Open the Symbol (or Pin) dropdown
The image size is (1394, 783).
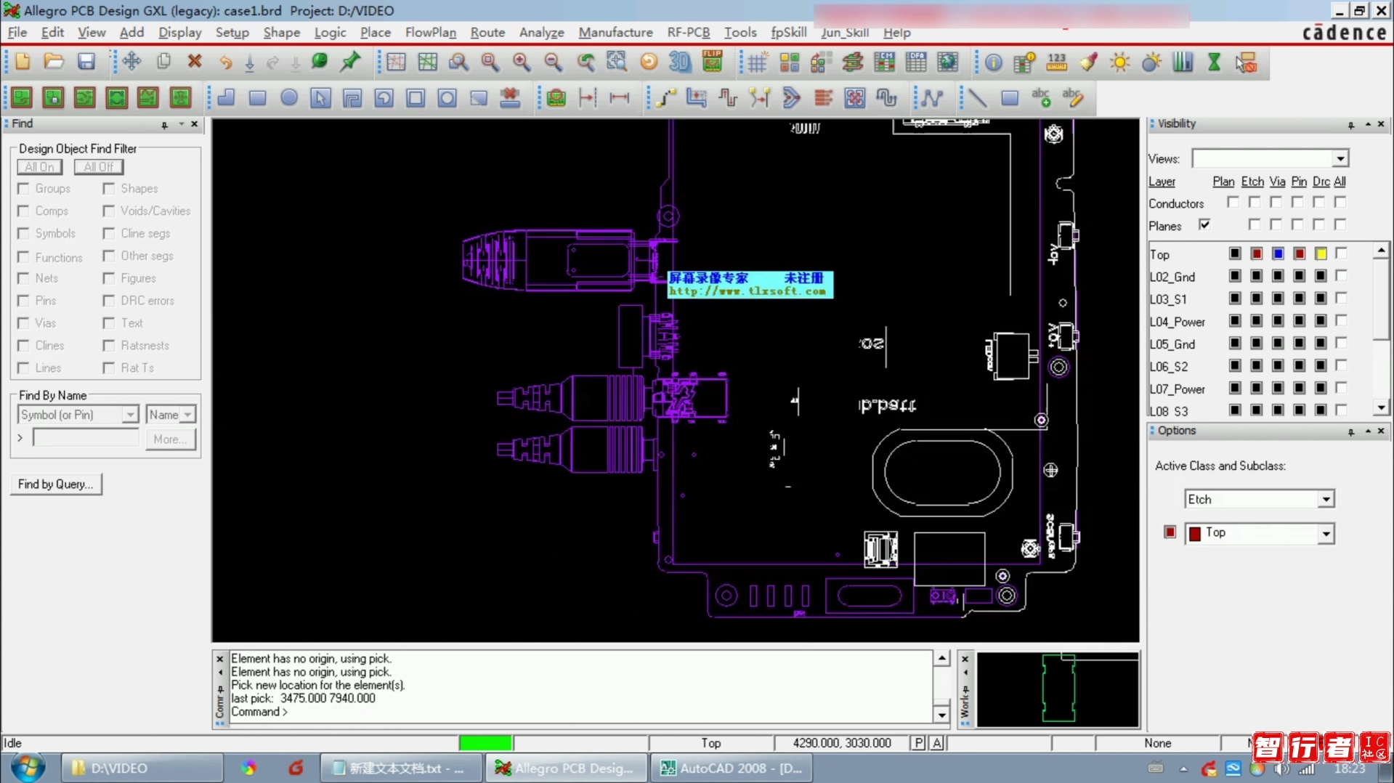pos(129,415)
